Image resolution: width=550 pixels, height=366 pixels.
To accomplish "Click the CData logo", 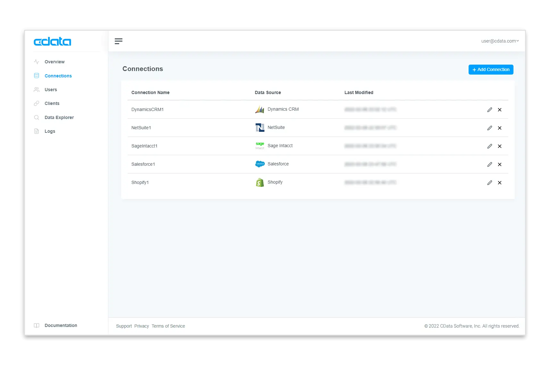I will pos(52,42).
